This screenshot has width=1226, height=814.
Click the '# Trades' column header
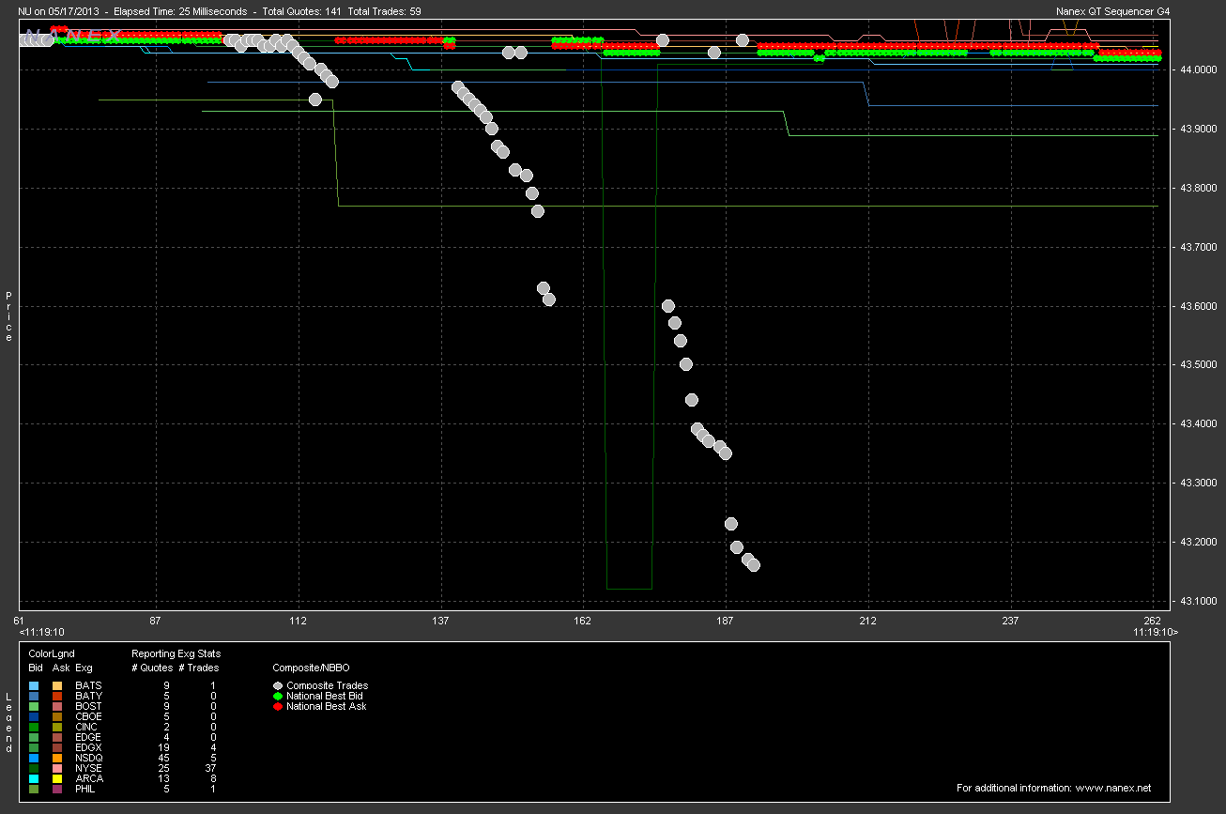click(x=198, y=668)
